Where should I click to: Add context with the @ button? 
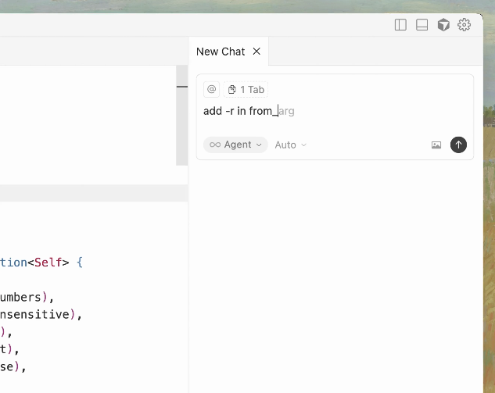[211, 89]
